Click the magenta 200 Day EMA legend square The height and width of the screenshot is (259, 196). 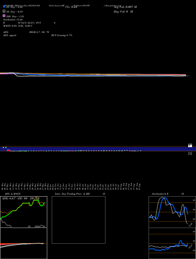click(x=4, y=16)
